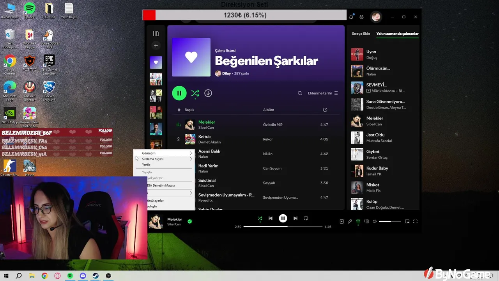Expand Sıralama ölçütü submenu
Viewport: 499px width, 281px height.
(164, 159)
